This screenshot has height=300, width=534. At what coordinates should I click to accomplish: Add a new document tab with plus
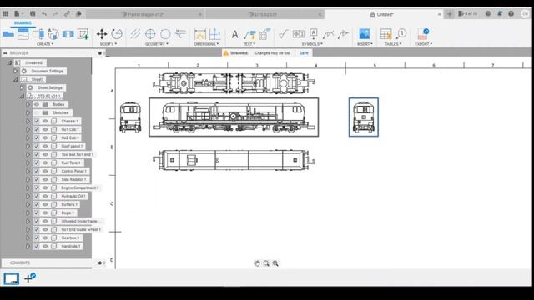449,14
